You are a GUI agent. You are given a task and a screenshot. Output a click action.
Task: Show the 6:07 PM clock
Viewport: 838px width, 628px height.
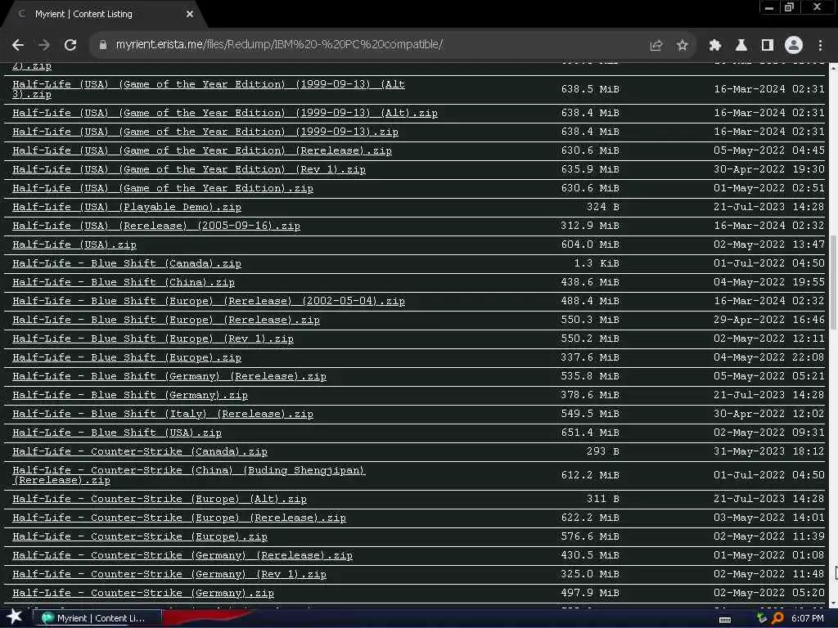click(807, 618)
